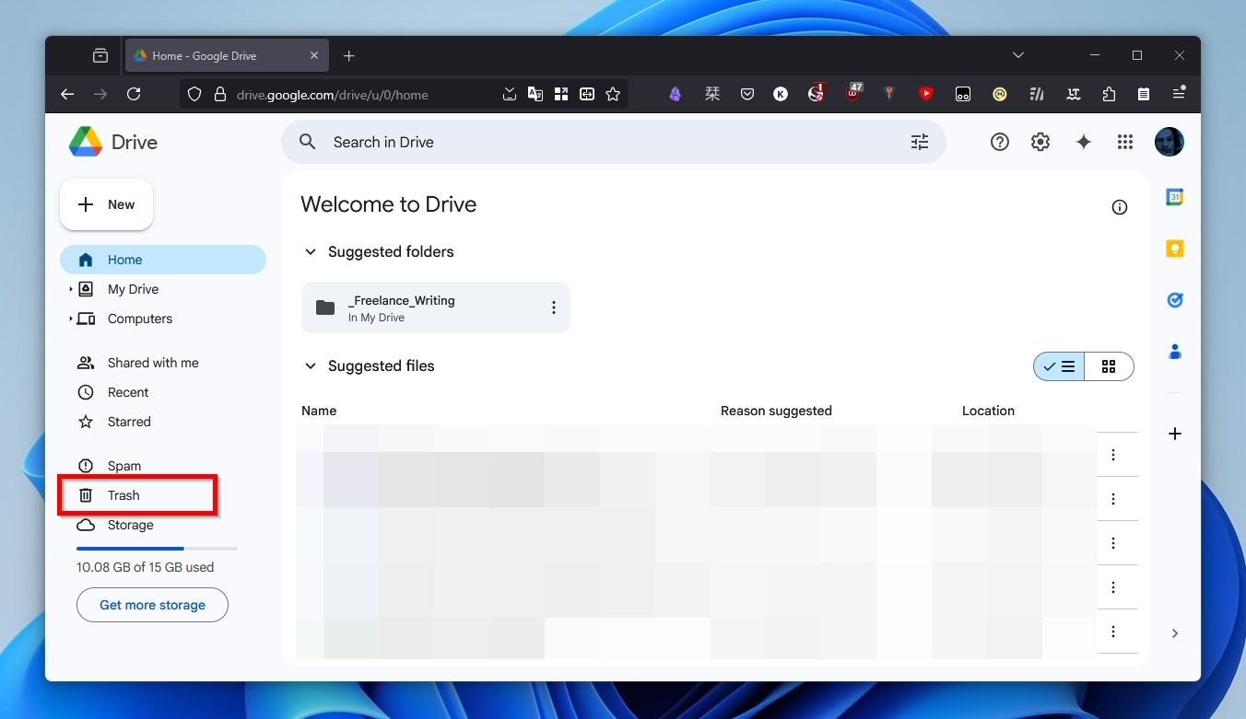The width and height of the screenshot is (1246, 719).
Task: Open Firefox View button in tab strip
Action: click(x=100, y=55)
